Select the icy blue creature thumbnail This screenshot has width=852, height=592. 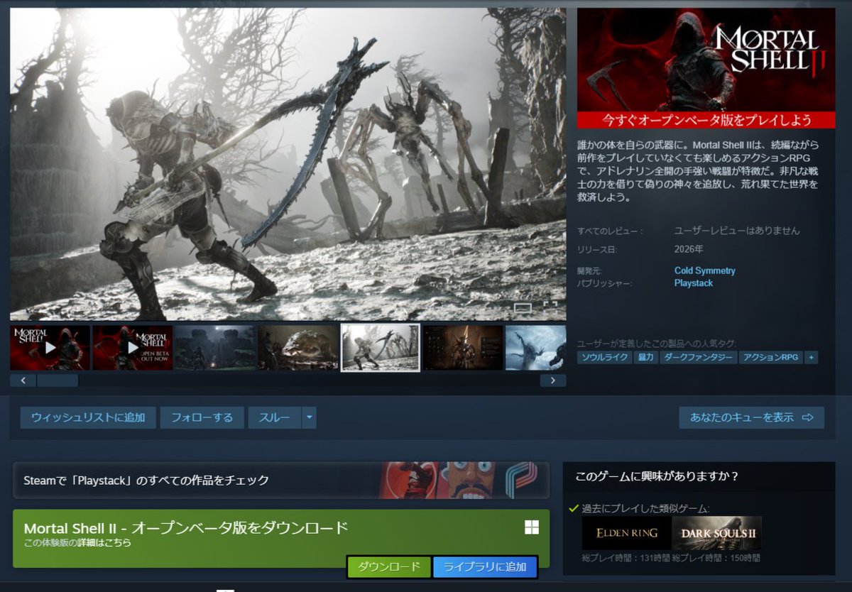[x=535, y=348]
